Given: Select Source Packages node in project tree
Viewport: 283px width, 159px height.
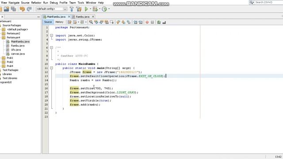Looking at the screenshot, I should pyautogui.click(x=12, y=26).
